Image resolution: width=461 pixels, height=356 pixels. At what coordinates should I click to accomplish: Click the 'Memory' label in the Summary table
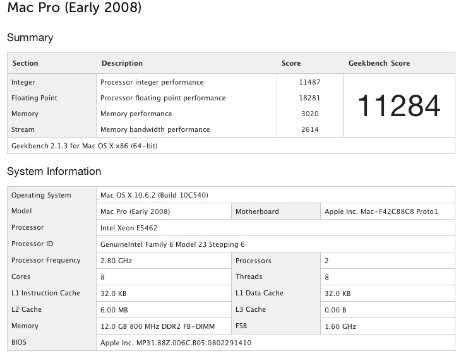click(x=25, y=114)
